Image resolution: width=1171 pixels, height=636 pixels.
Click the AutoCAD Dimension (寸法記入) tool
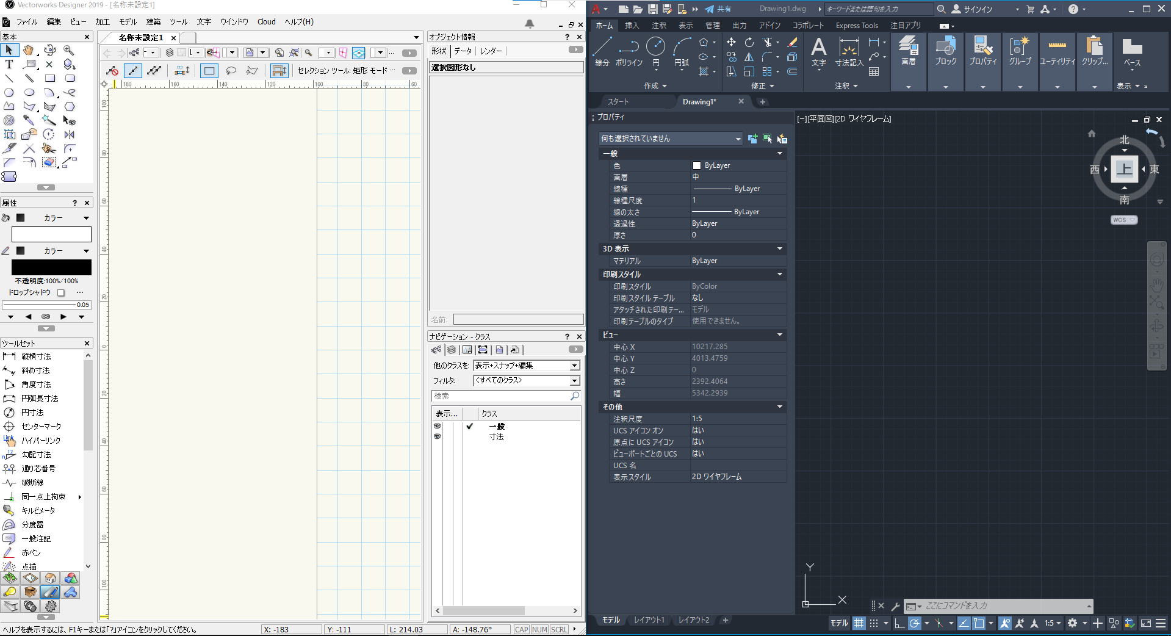click(x=849, y=51)
